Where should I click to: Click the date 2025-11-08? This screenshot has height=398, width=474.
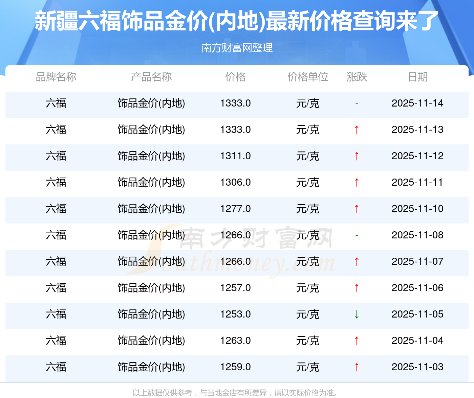click(417, 235)
